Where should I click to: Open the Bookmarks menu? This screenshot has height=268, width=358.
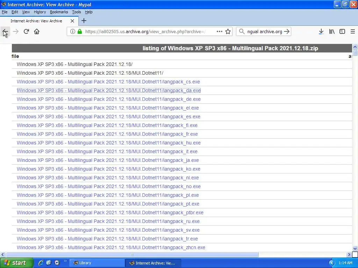pyautogui.click(x=59, y=12)
